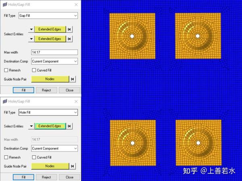
Task: Close the lower Hole/Gap Fill window
Action: coord(76,101)
